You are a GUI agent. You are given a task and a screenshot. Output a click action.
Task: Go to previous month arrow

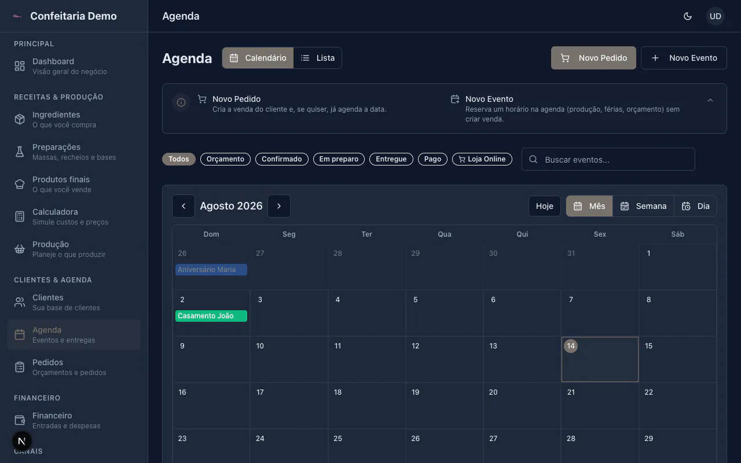click(x=184, y=206)
